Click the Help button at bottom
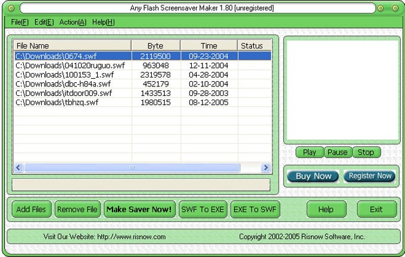 click(326, 209)
